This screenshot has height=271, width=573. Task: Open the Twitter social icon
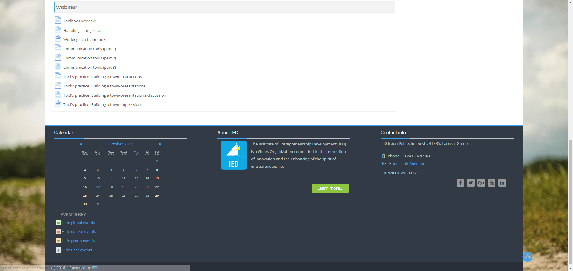click(471, 183)
